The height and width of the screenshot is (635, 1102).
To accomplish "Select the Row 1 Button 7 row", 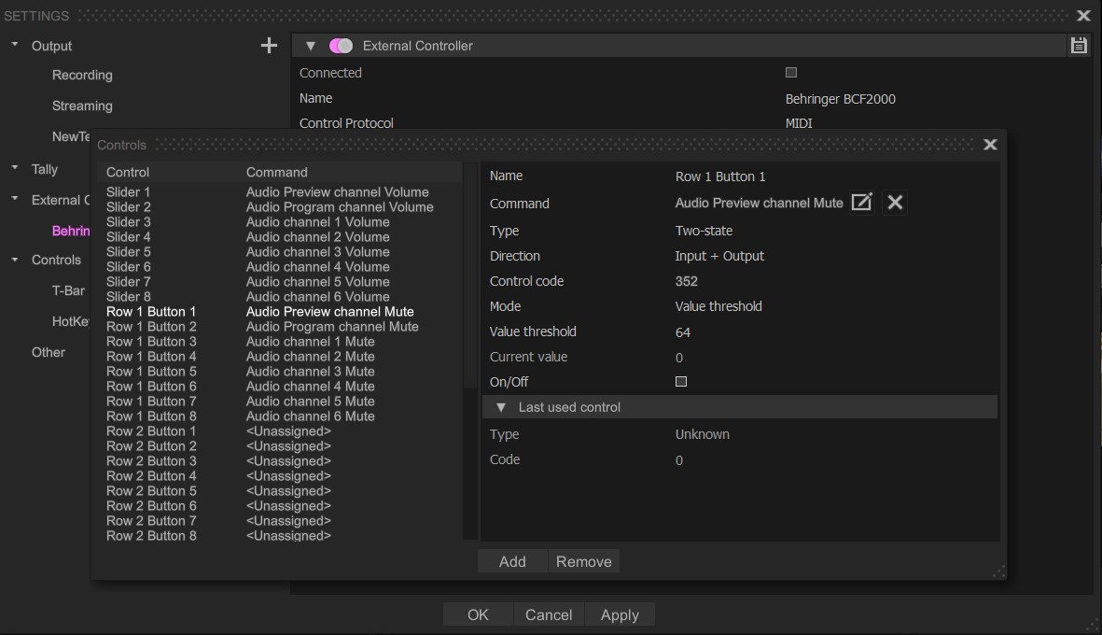I will [280, 401].
